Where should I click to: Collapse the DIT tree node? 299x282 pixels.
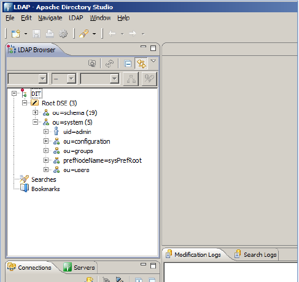click(14, 93)
